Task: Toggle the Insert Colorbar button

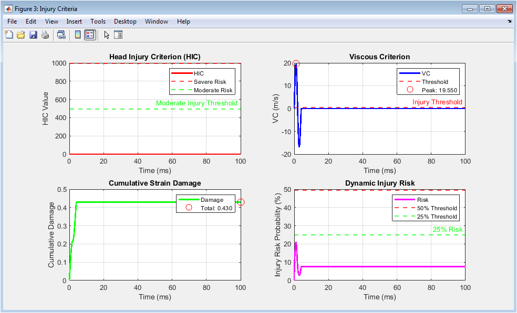Action: point(78,35)
